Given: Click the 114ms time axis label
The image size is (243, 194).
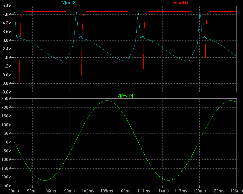Looking at the screenshot, I should point(162,191).
